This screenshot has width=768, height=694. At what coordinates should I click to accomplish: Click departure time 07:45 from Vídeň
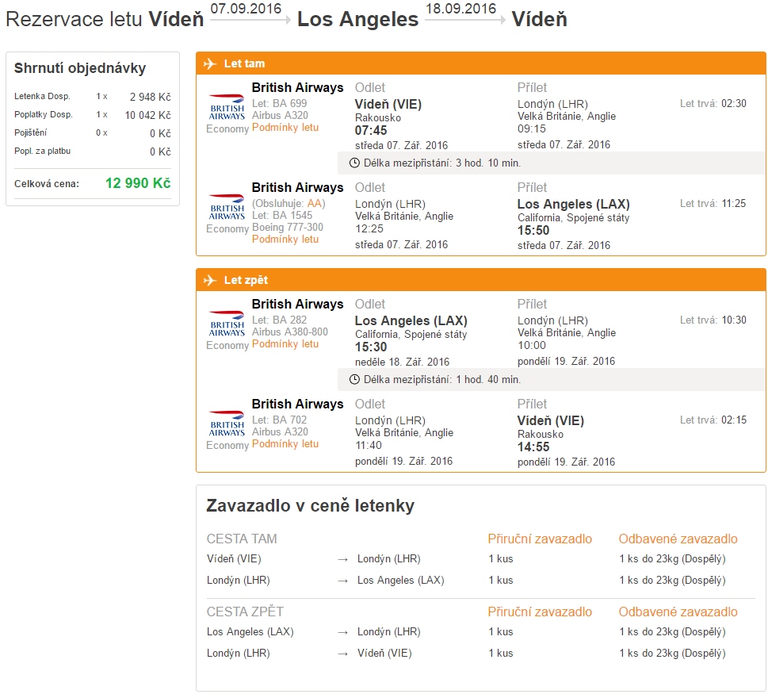click(371, 131)
